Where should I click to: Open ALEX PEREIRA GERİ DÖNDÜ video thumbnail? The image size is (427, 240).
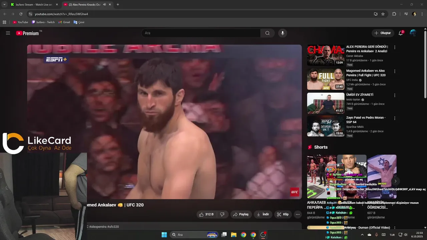(x=326, y=55)
